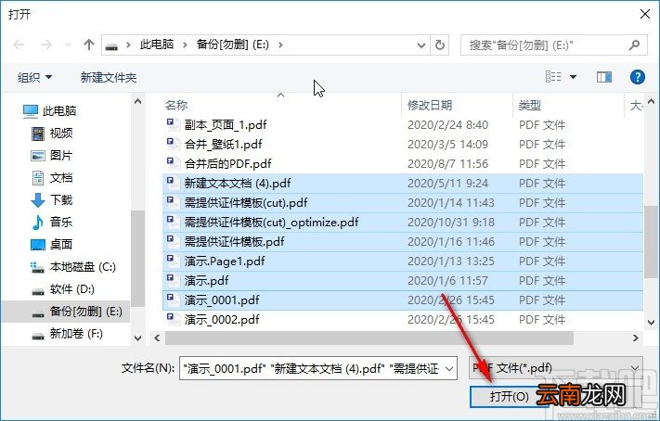Close the 打开 dialog

(644, 14)
